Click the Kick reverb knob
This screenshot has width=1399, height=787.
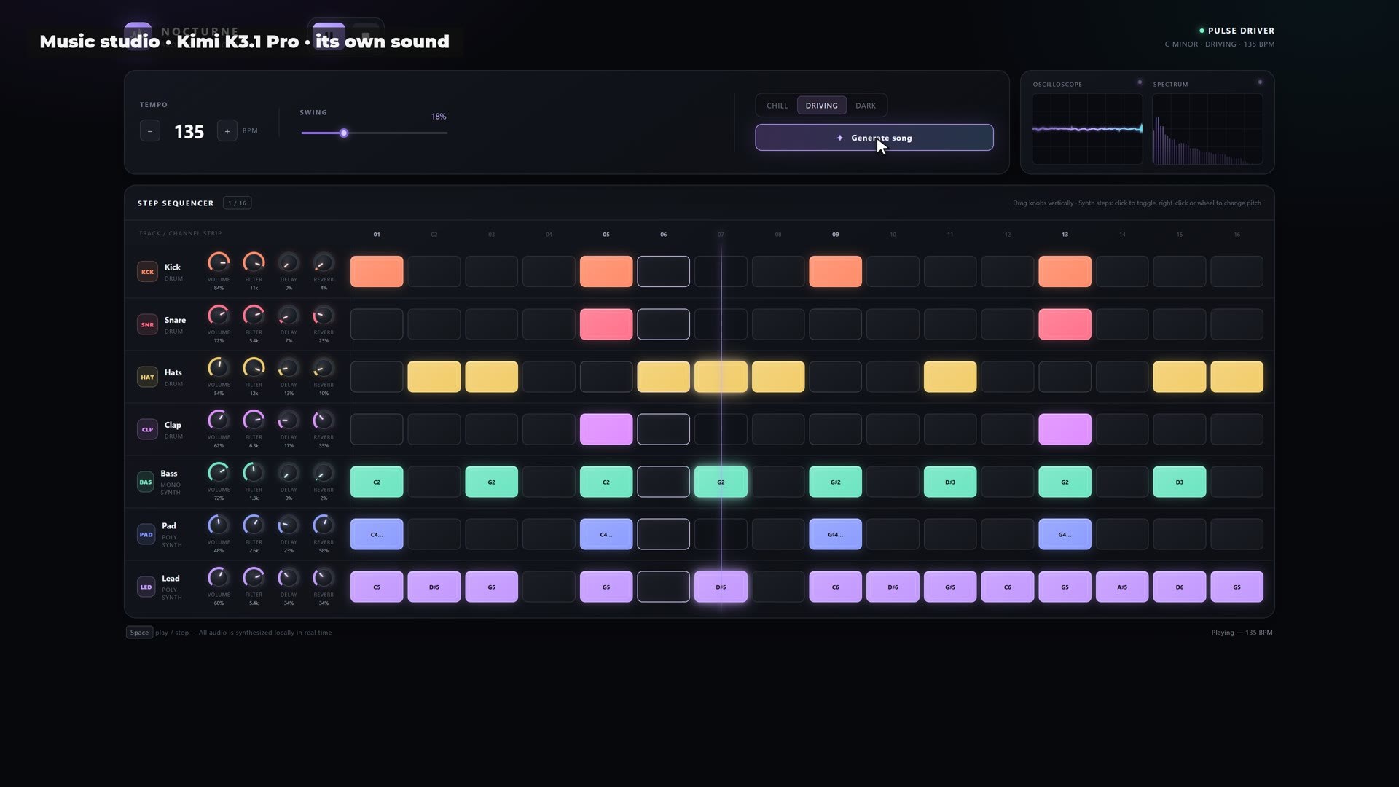pyautogui.click(x=324, y=262)
